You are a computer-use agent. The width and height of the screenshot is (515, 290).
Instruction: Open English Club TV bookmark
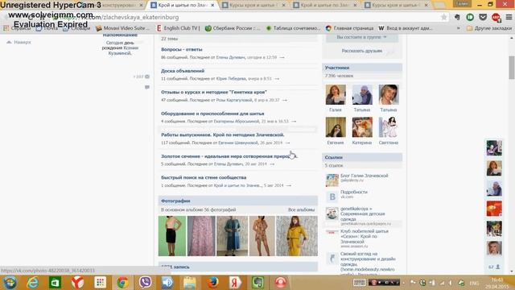[x=178, y=28]
